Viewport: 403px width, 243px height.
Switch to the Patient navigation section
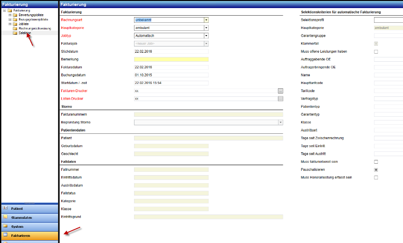tap(29, 208)
